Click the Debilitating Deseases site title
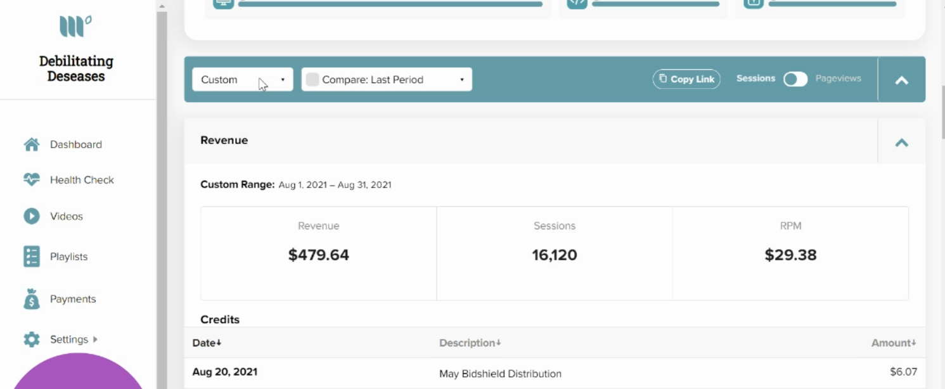Viewport: 945px width, 389px height. pos(76,68)
